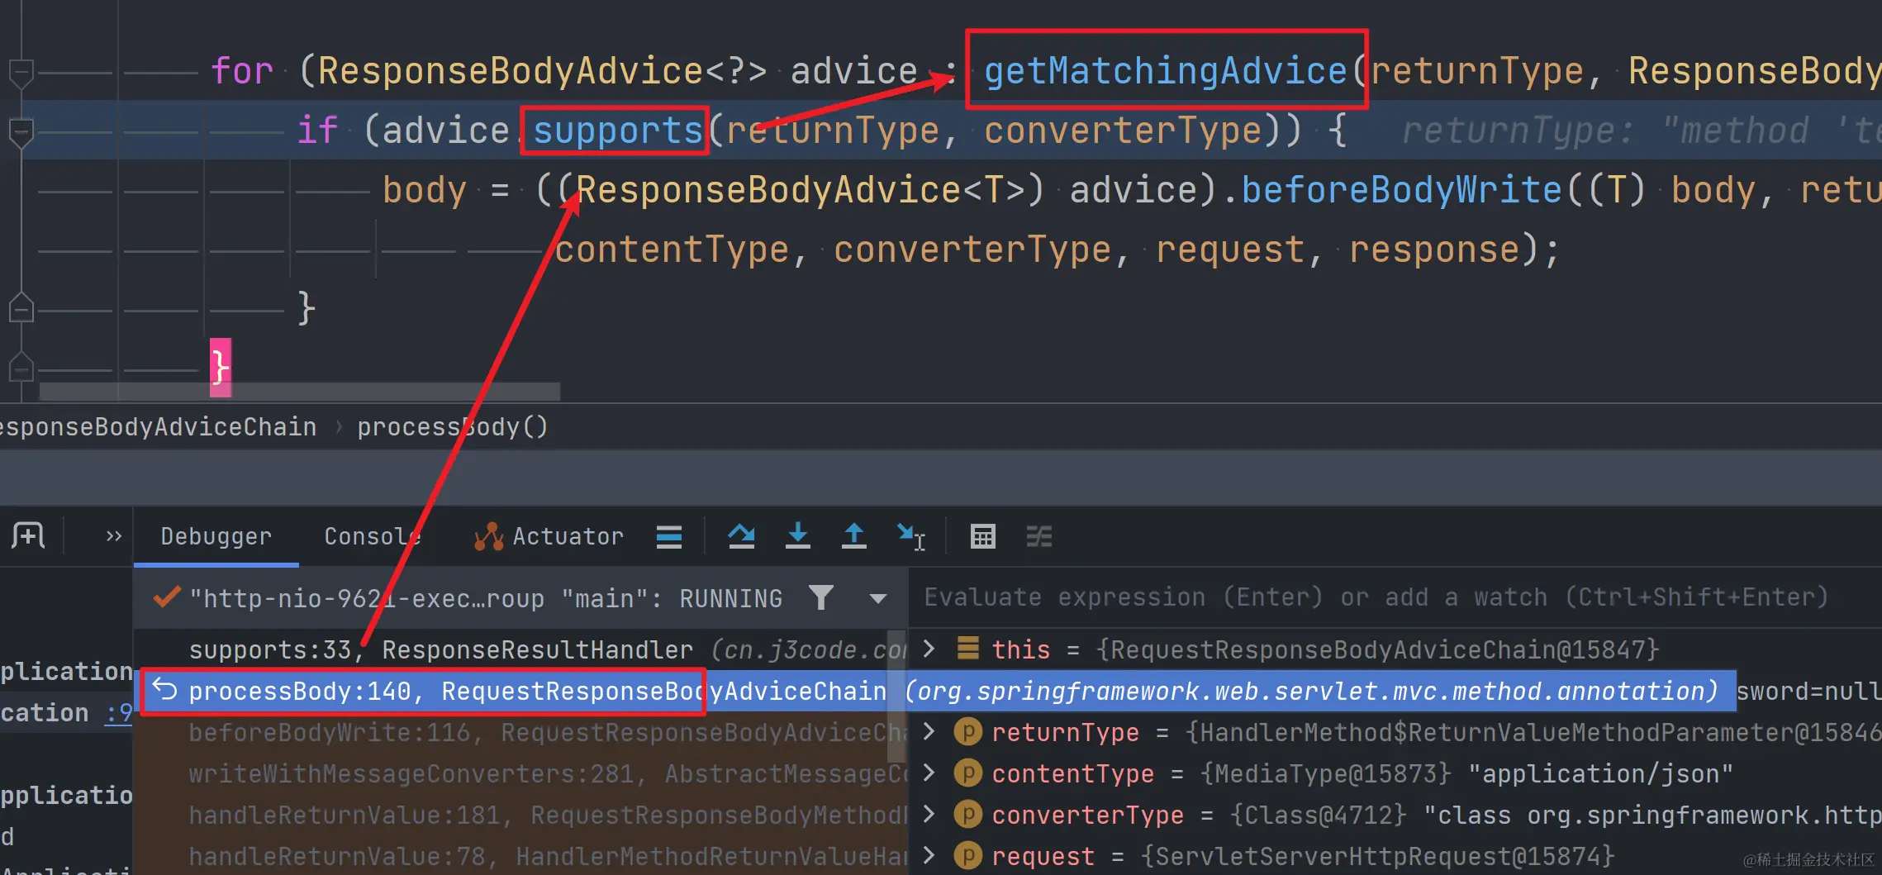Click parameter icon of converterType variable

967,815
